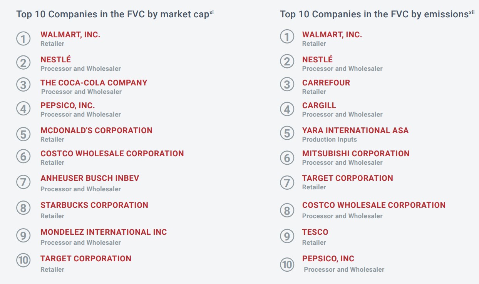Viewport: 479px width, 284px height.
Task: Click the Starbucks Corporation company name
Action: click(x=94, y=205)
